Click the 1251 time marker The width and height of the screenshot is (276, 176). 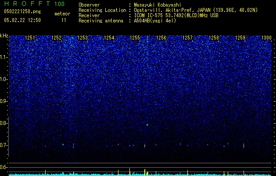point(30,38)
